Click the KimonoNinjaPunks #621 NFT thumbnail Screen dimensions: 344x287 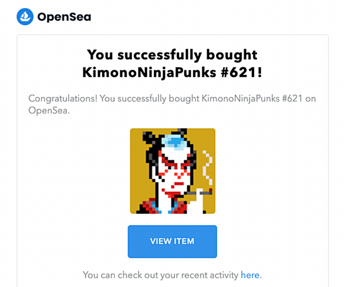click(173, 171)
